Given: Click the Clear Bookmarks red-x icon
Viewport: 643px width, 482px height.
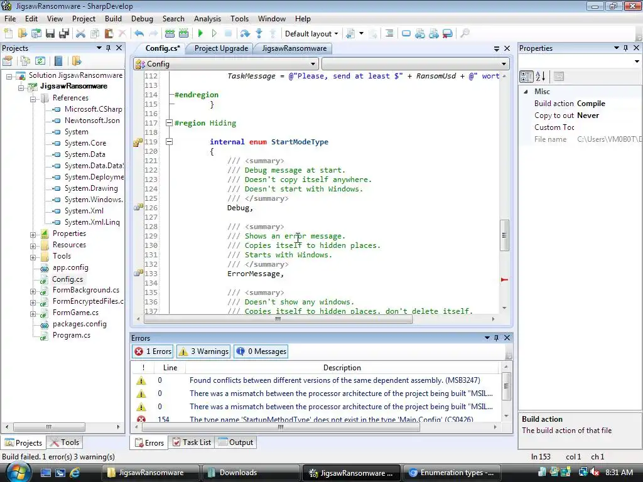Looking at the screenshot, I should click(x=447, y=34).
